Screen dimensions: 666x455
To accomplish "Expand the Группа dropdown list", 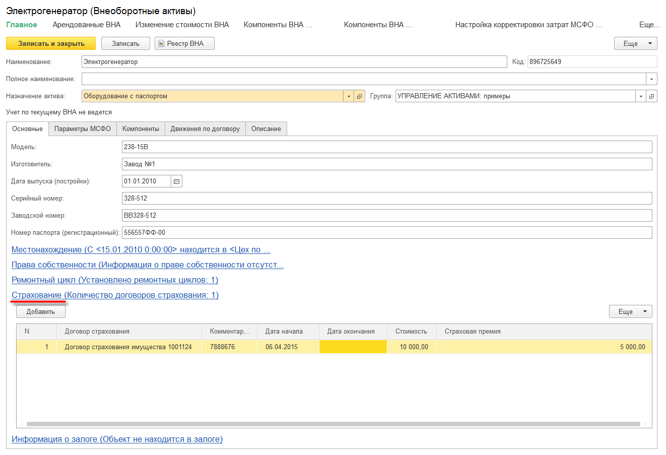I will [641, 96].
